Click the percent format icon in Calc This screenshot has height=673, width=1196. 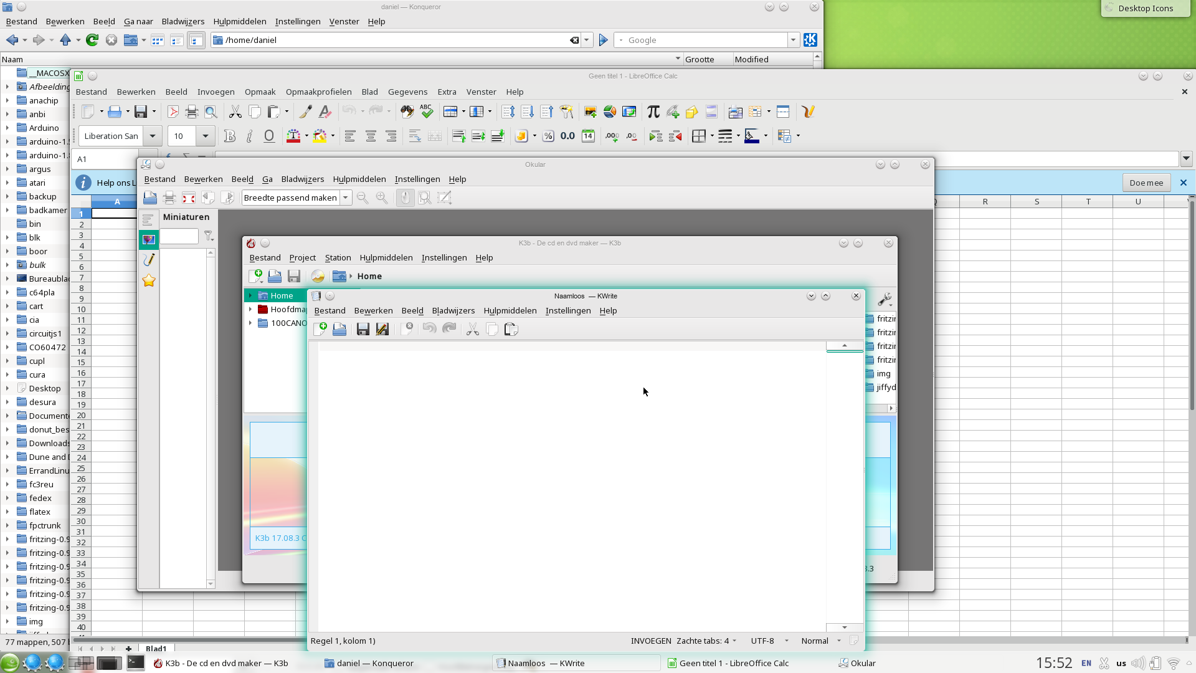click(548, 136)
